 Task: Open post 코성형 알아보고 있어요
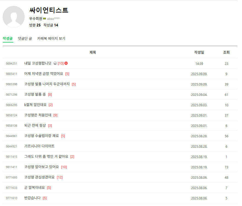click(x=41, y=167)
